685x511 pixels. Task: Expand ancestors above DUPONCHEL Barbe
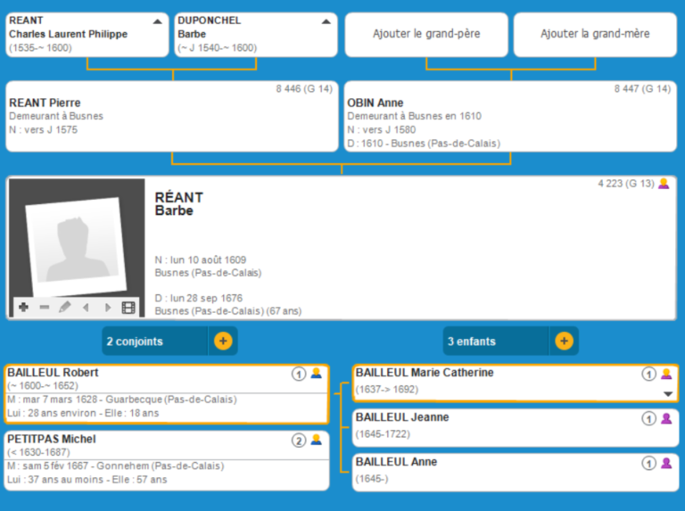tap(326, 21)
